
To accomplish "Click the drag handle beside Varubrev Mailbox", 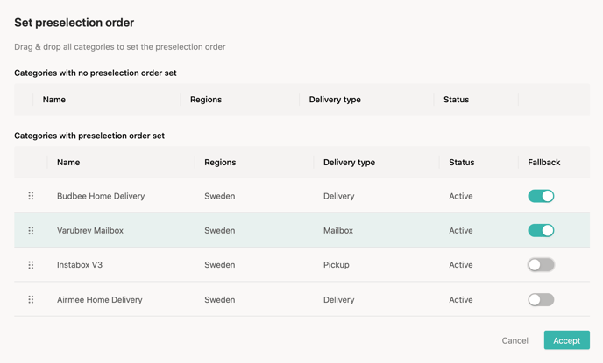I will pyautogui.click(x=31, y=231).
